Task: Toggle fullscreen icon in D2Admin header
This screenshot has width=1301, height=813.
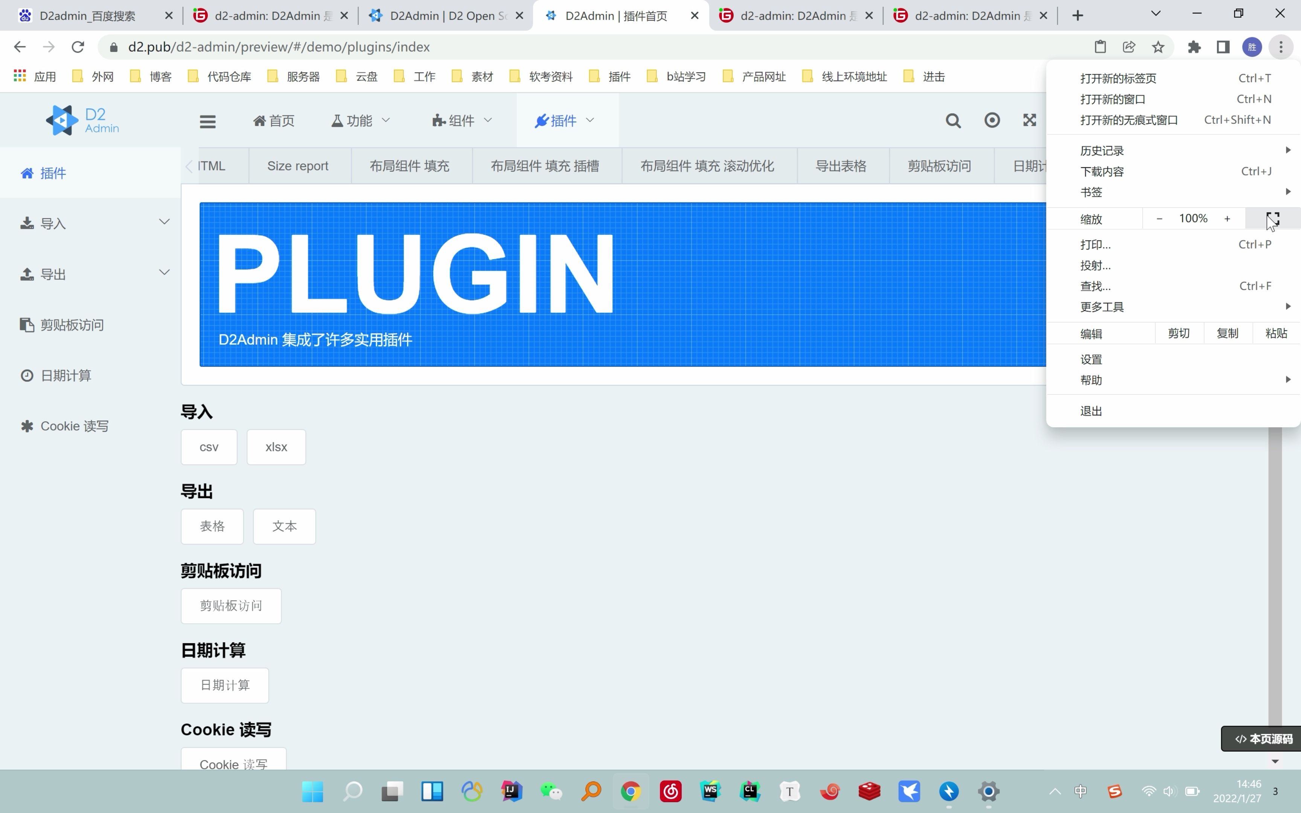Action: pyautogui.click(x=1030, y=120)
